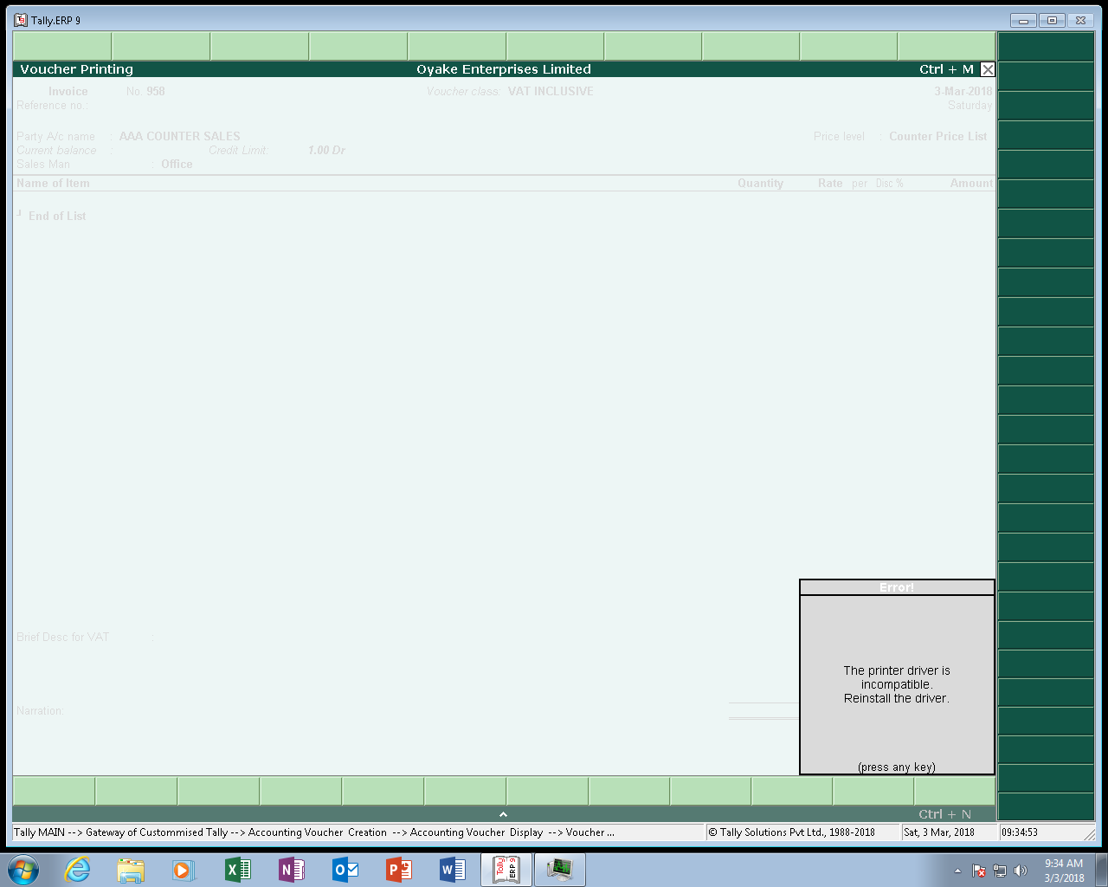Click the 'Name of Item' column header
Viewport: 1108px width, 887px height.
(53, 183)
